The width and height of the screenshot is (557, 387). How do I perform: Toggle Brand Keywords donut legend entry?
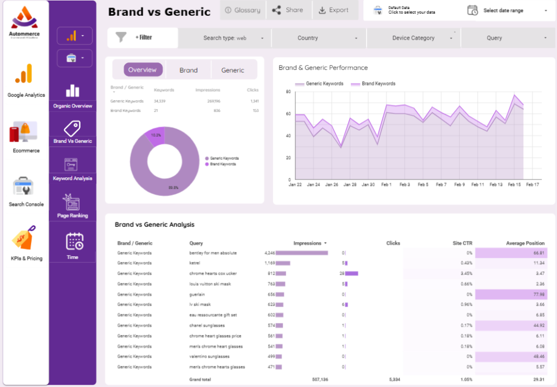[221, 164]
